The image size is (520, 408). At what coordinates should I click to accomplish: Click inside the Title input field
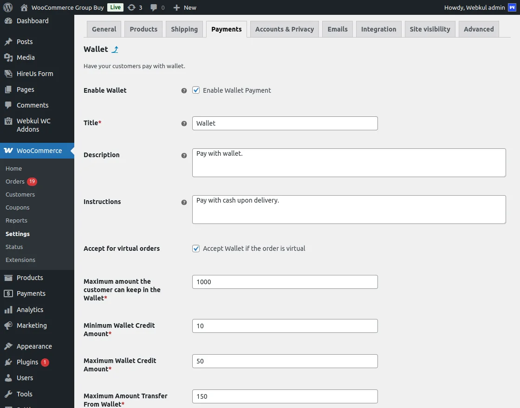click(285, 123)
